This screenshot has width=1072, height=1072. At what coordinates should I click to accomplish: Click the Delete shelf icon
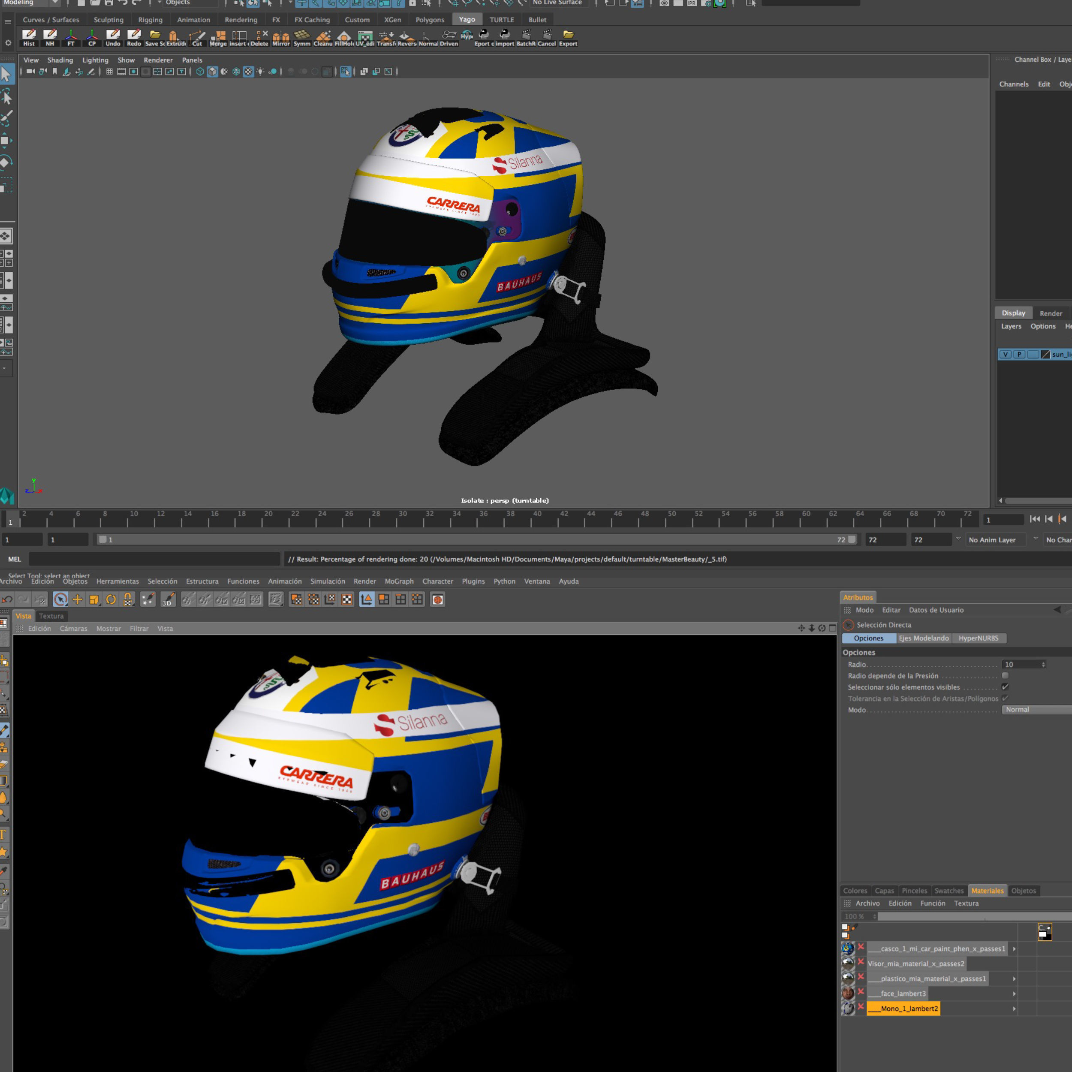pyautogui.click(x=260, y=38)
